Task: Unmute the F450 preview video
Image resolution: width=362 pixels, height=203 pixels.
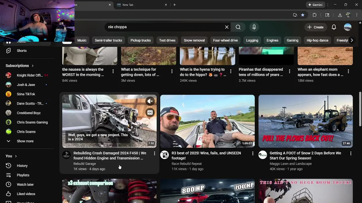Action: coord(150,101)
